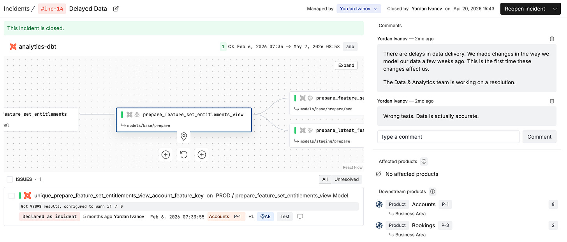This screenshot has height=242, width=567.
Task: Select the feature_set_entitlements node on the left
Action: coord(40,119)
